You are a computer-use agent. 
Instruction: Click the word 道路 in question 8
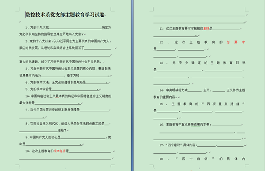(61, 130)
